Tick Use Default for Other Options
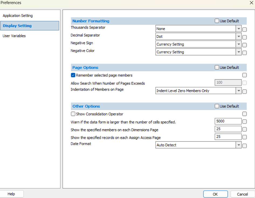 pyautogui.click(x=217, y=106)
